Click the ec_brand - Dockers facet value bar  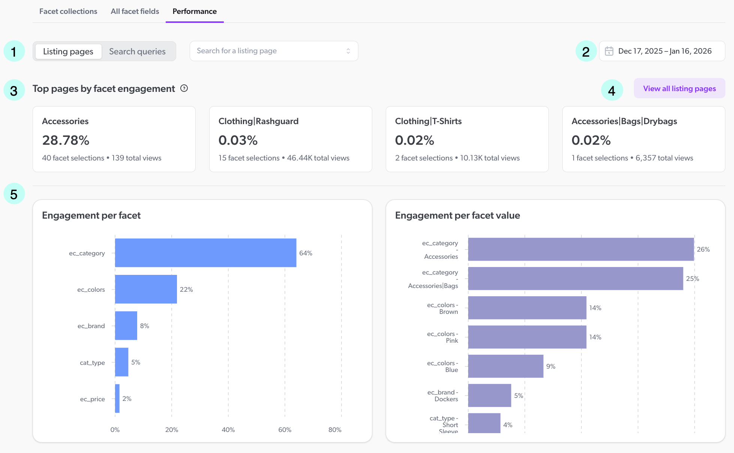[x=489, y=395]
